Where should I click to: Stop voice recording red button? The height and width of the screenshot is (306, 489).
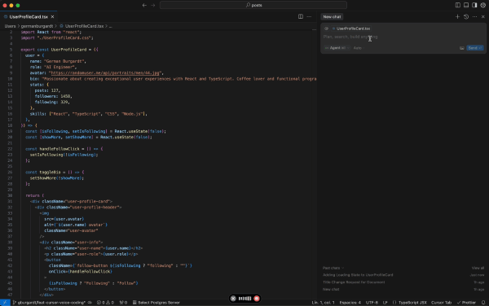coord(257,298)
